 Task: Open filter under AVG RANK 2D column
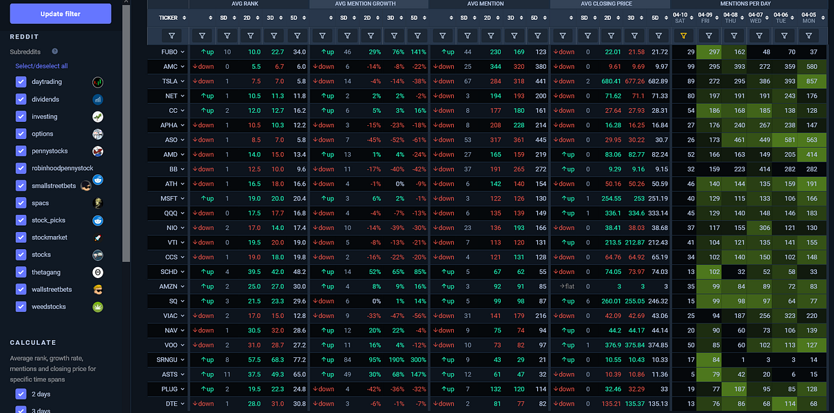click(251, 35)
